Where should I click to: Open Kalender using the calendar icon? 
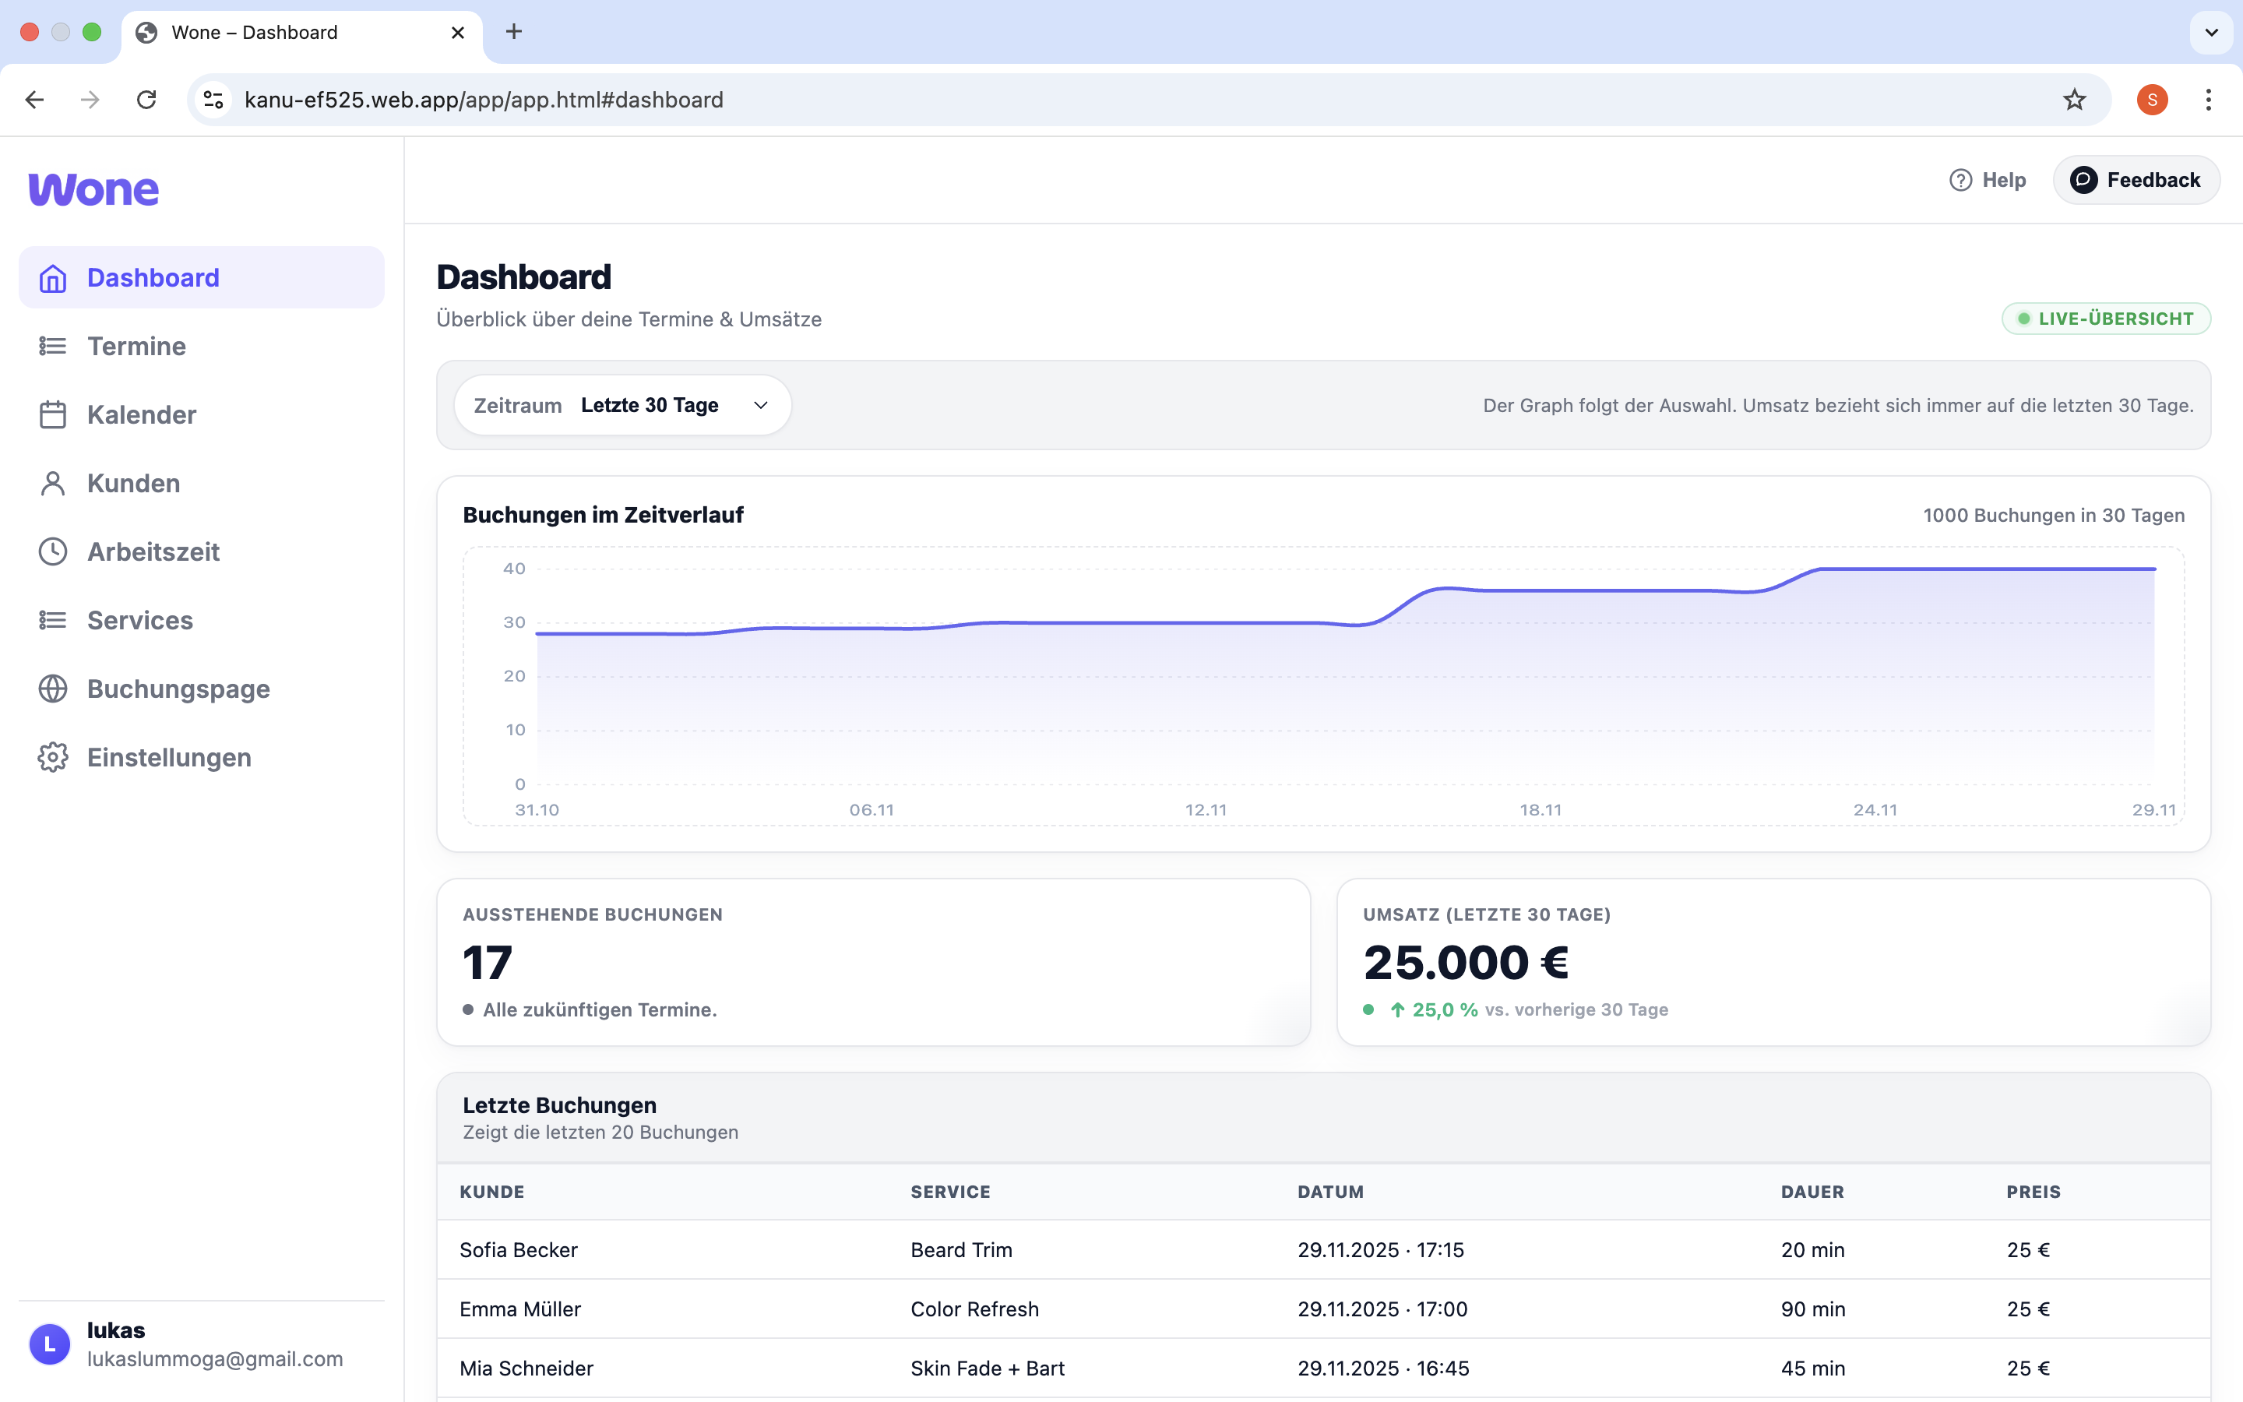[52, 414]
